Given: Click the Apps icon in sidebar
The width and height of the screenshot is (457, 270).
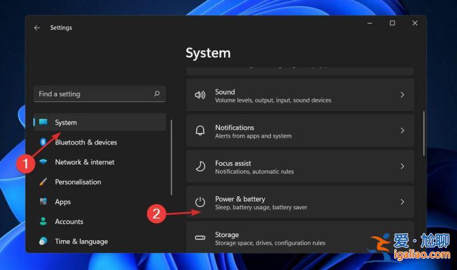Looking at the screenshot, I should coord(43,201).
